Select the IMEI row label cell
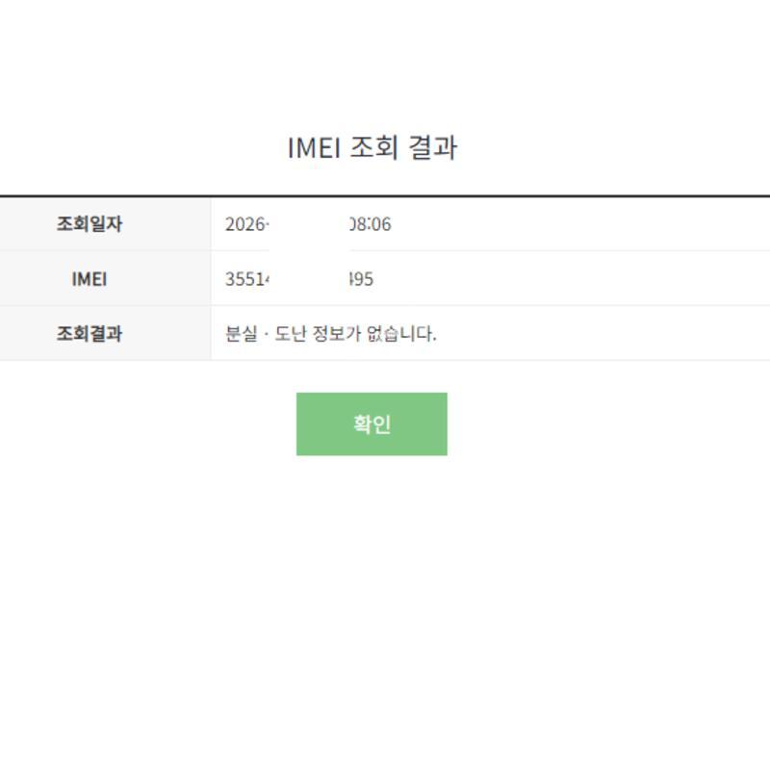This screenshot has width=770, height=770. coord(90,279)
